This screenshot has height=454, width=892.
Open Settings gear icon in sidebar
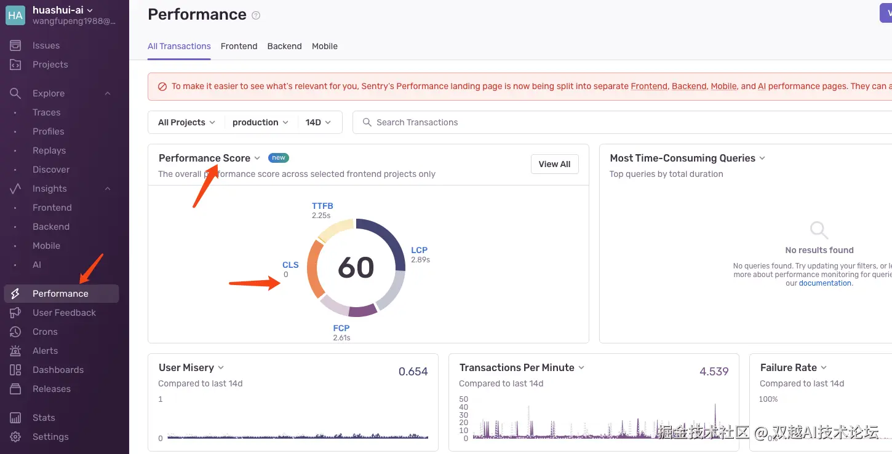(x=15, y=437)
